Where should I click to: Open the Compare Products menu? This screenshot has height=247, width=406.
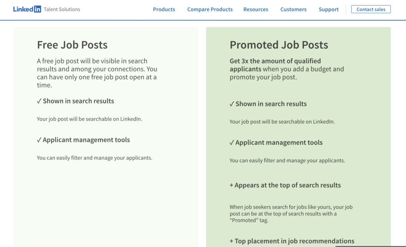(x=210, y=9)
